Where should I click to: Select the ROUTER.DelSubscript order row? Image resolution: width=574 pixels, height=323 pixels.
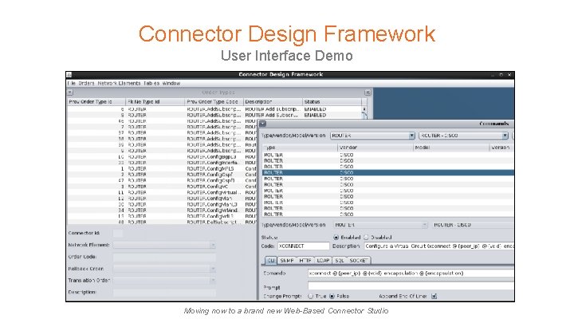click(162, 223)
